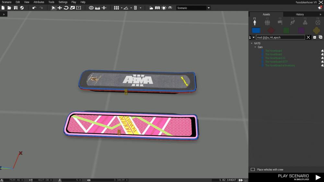Toggle the F6 markers mode icon
324x182 pixels.
coord(318,21)
